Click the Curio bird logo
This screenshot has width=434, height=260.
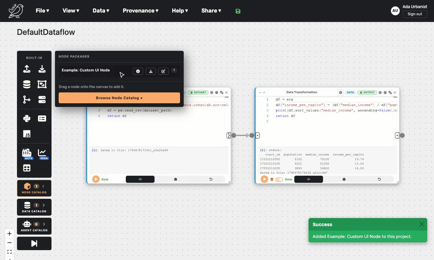tap(16, 11)
